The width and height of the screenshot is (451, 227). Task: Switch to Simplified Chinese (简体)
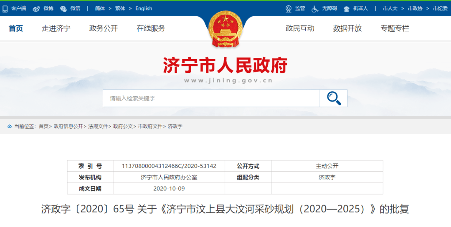tap(100, 8)
